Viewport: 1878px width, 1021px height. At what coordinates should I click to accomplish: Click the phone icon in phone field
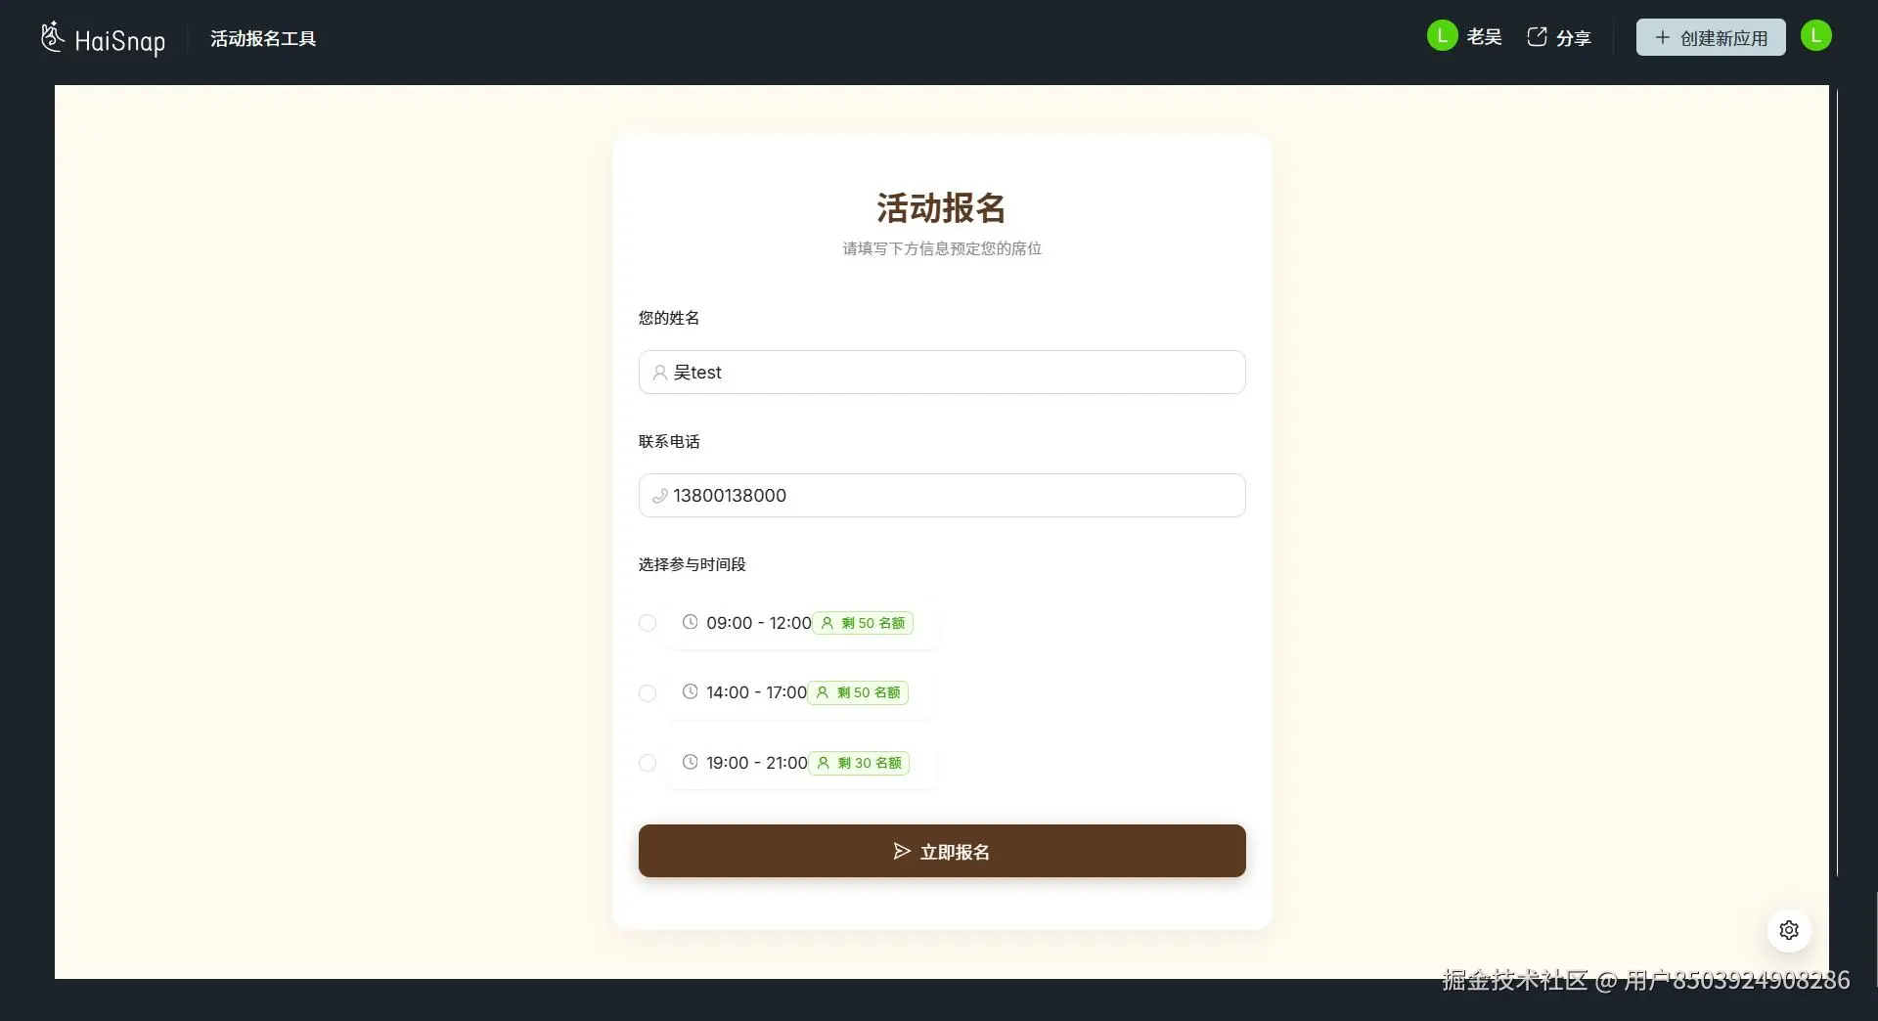(x=660, y=496)
